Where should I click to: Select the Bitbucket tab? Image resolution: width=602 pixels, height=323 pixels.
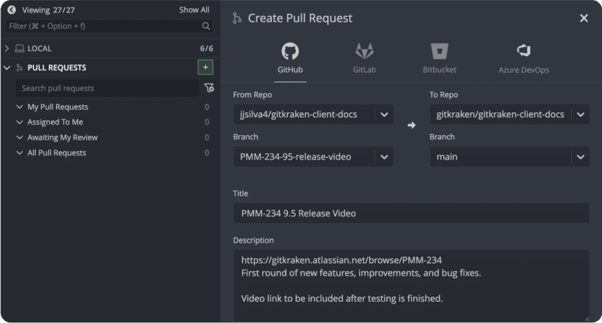pyautogui.click(x=440, y=58)
